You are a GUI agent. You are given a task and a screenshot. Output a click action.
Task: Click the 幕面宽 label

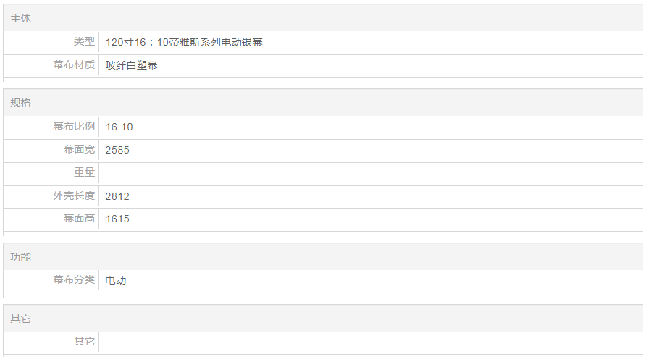click(x=79, y=150)
